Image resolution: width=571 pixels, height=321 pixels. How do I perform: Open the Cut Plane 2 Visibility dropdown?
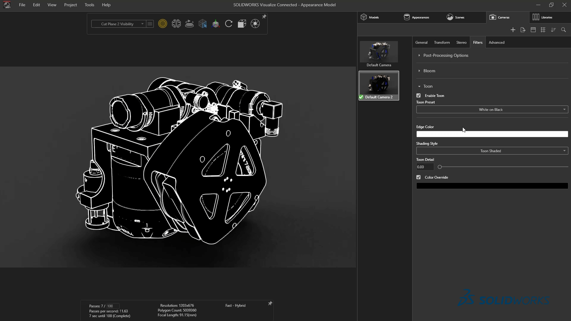(x=119, y=24)
